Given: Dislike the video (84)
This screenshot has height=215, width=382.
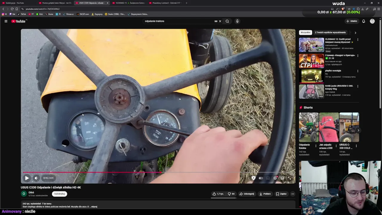Looking at the screenshot, I should click(231, 194).
